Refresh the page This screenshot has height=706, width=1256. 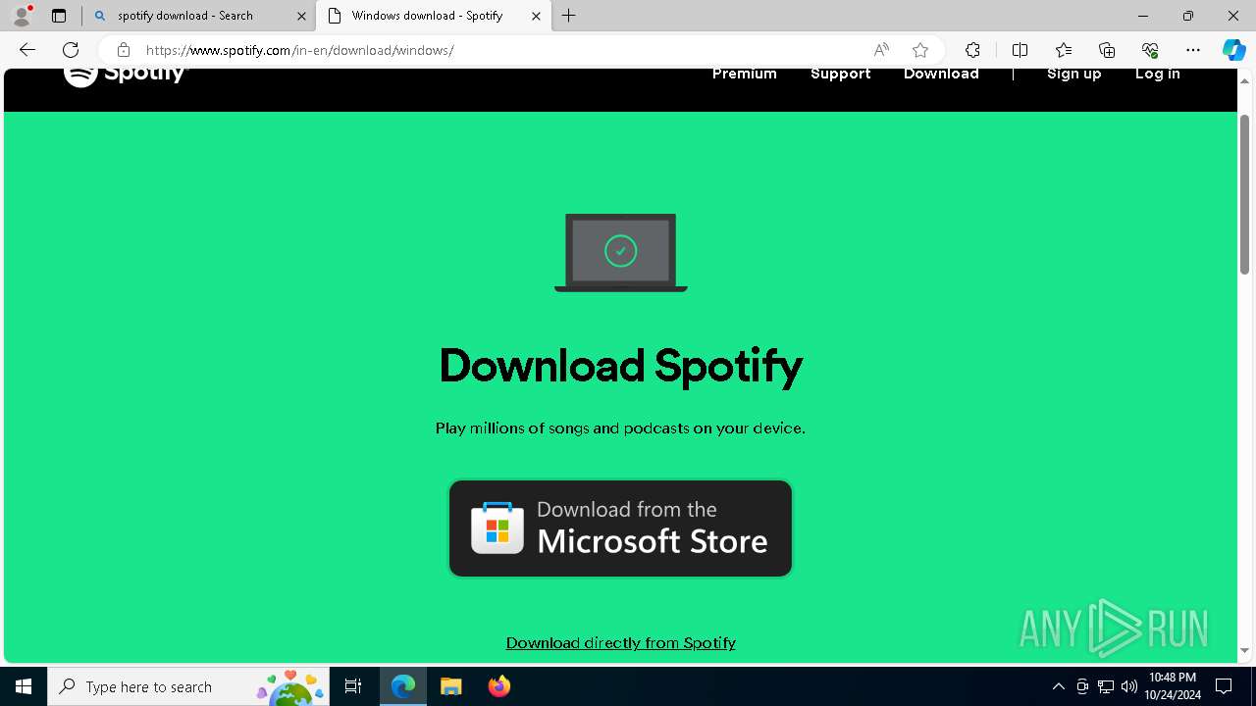pos(71,50)
